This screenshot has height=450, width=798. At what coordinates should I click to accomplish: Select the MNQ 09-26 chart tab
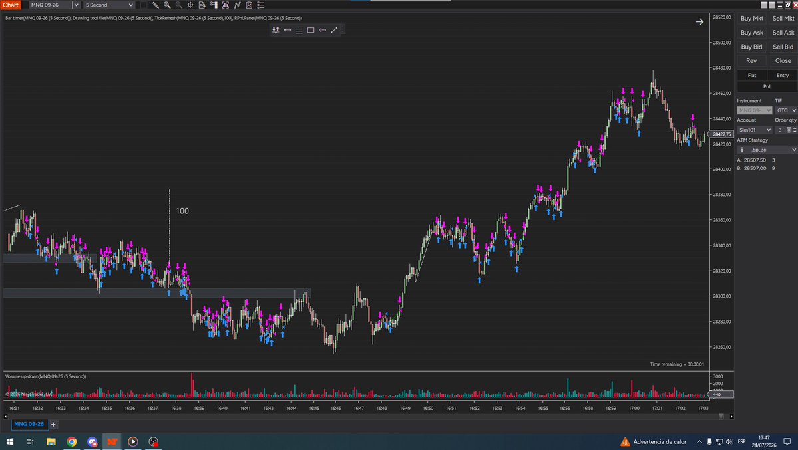click(x=29, y=424)
